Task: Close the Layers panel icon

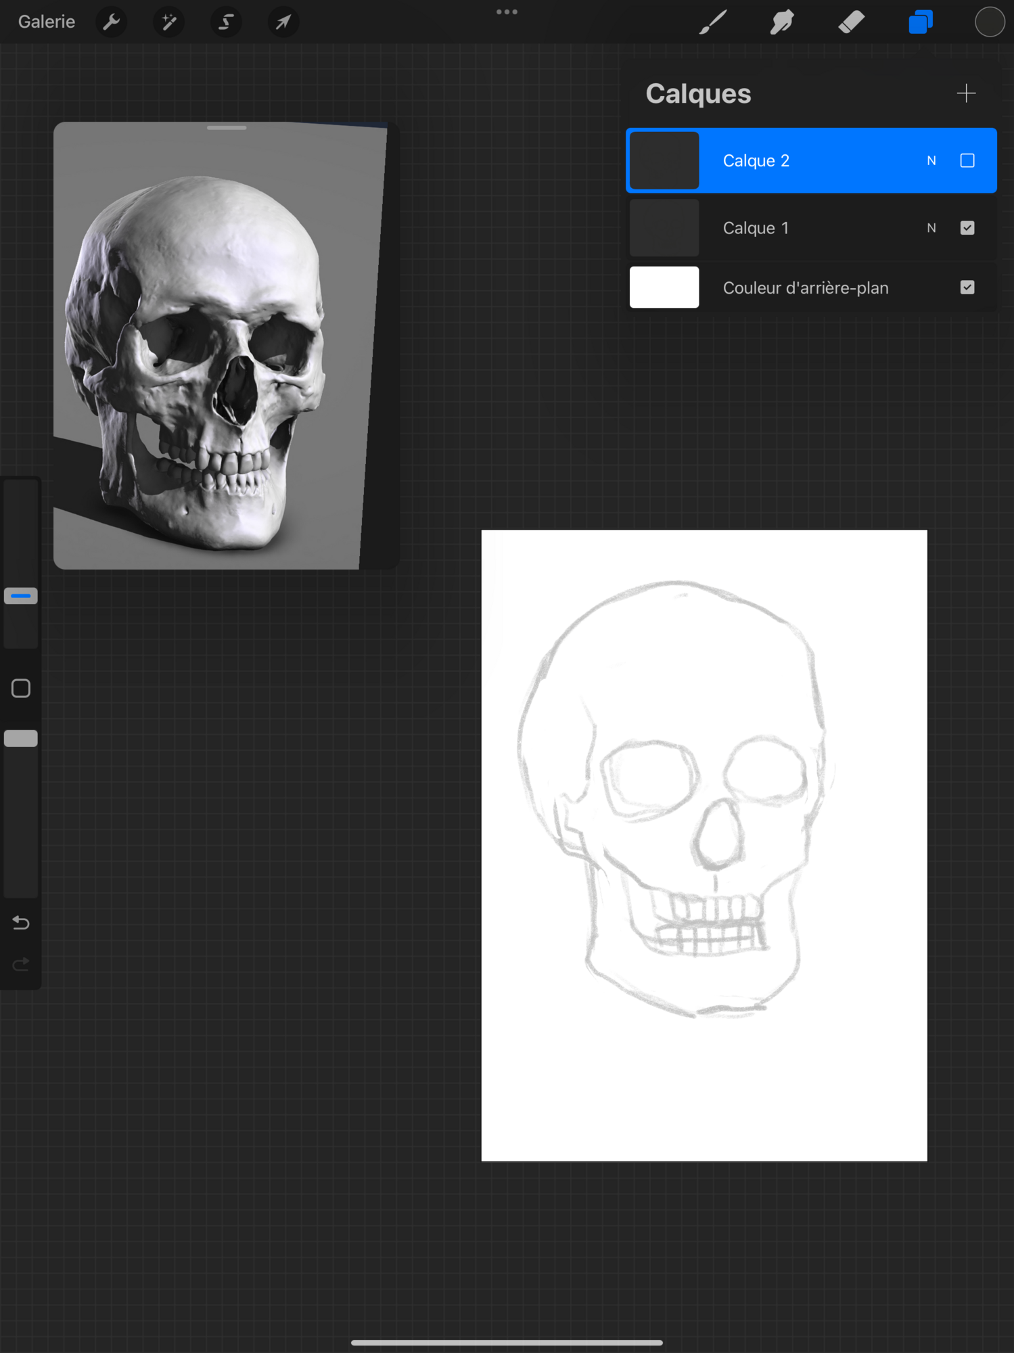Action: (x=920, y=22)
